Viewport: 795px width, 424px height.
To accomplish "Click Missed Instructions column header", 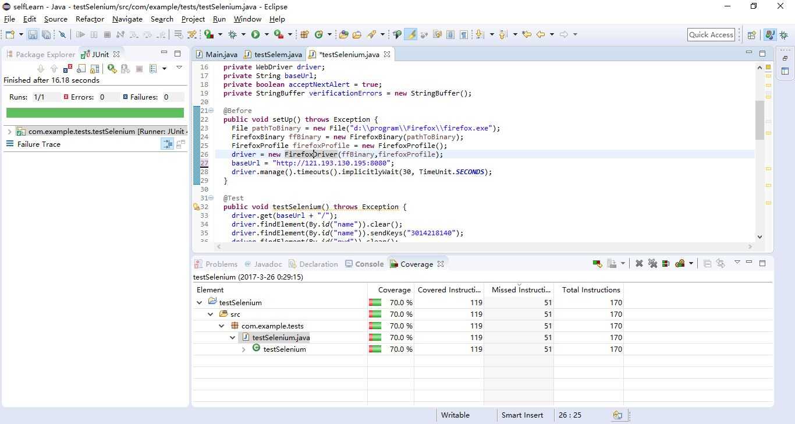I will pyautogui.click(x=519, y=289).
